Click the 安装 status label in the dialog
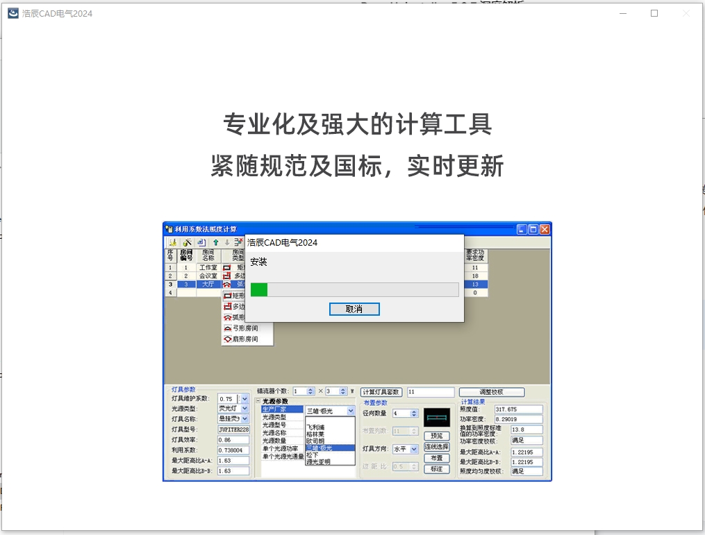This screenshot has height=535, width=705. [258, 262]
